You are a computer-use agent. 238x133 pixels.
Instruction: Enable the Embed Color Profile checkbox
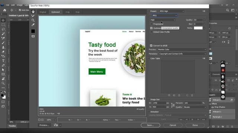[x=151, y=32]
